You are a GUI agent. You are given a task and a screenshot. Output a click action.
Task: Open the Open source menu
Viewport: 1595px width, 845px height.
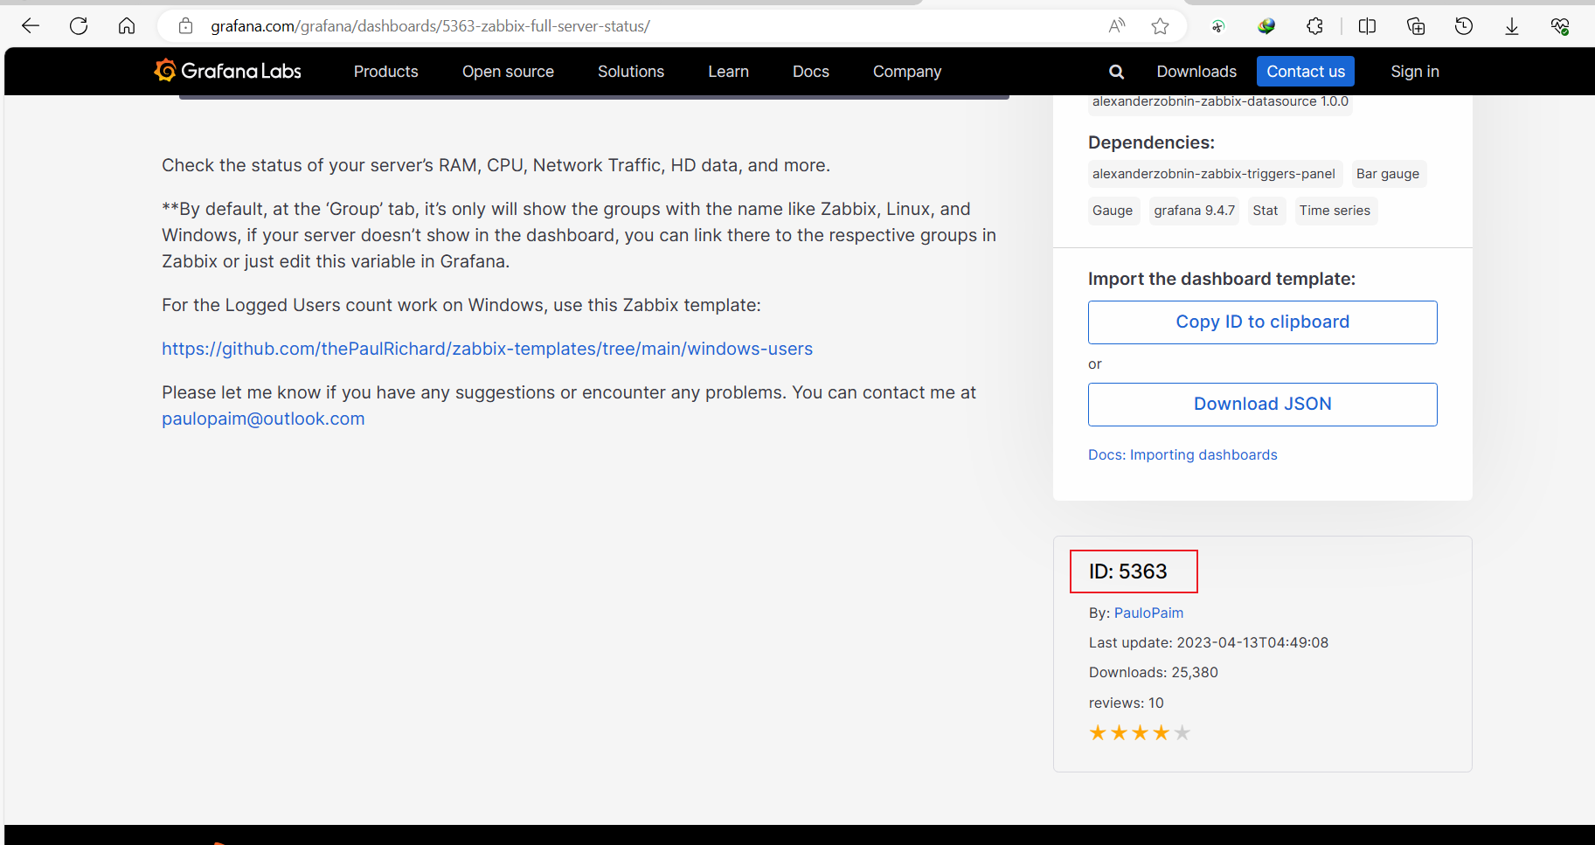[x=508, y=72]
